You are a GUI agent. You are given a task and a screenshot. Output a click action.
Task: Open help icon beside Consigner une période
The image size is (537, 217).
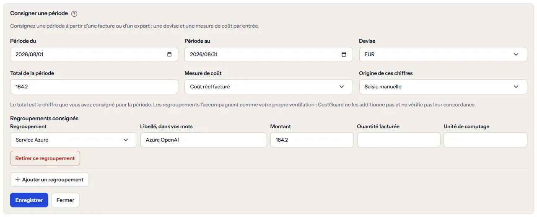point(74,14)
